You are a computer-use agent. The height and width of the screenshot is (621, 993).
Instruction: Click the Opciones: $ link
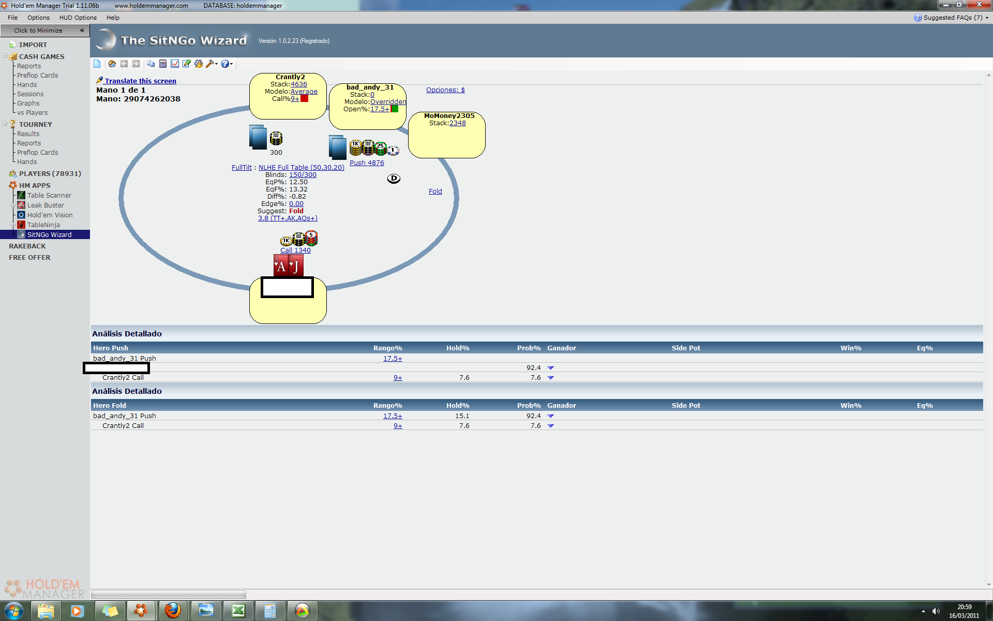(x=445, y=90)
